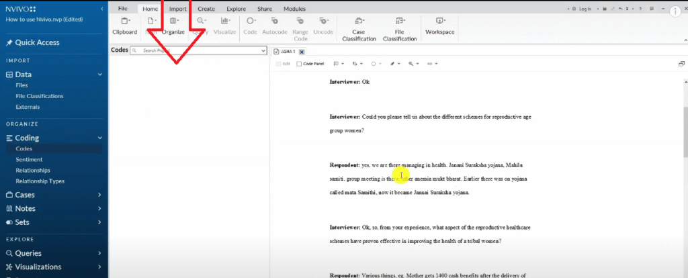Screen dimensions: 688x278
Task: Expand the Cases section
Action: pyautogui.click(x=99, y=195)
